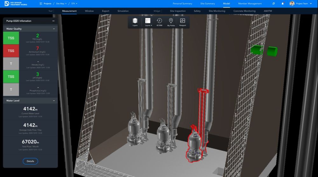Open the Layers tool

pos(135,22)
